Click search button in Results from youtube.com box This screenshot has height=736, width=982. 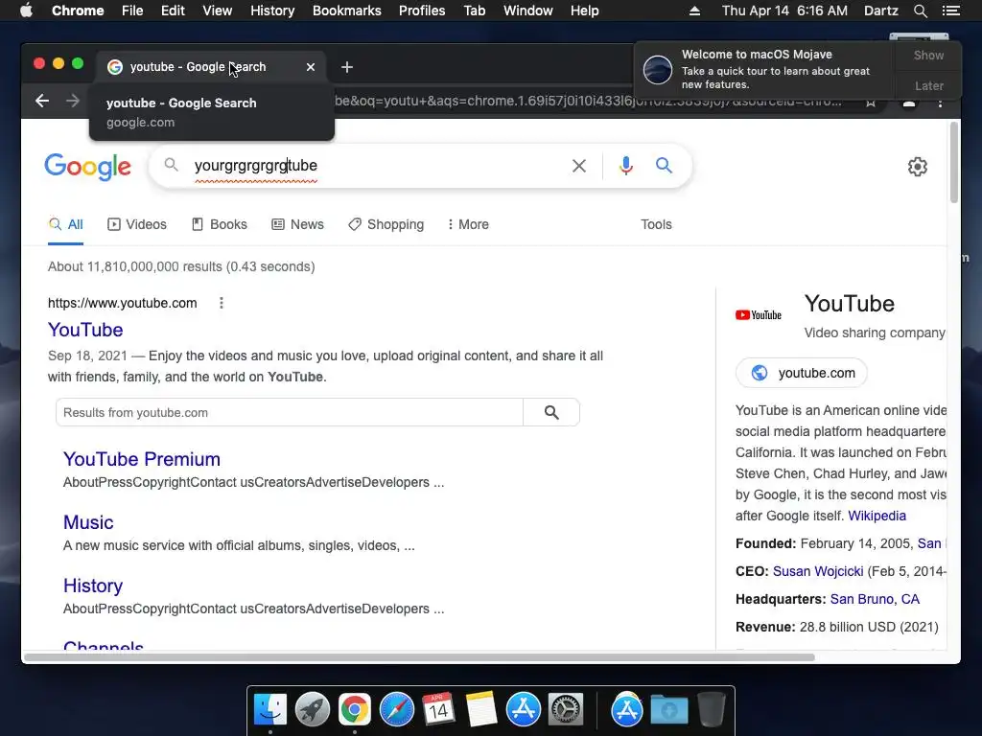pos(551,412)
